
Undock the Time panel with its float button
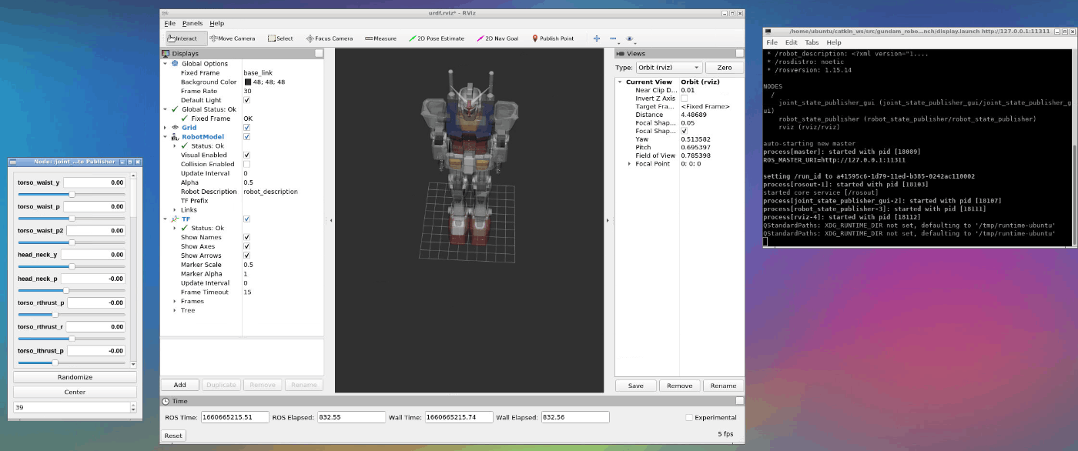pos(740,401)
